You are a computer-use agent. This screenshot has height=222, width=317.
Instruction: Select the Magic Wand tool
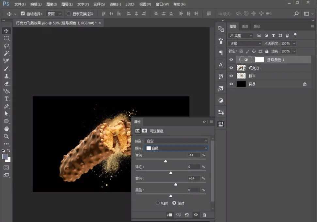click(x=6, y=53)
